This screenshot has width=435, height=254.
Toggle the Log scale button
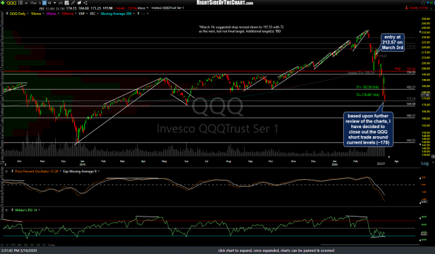[x=425, y=163]
